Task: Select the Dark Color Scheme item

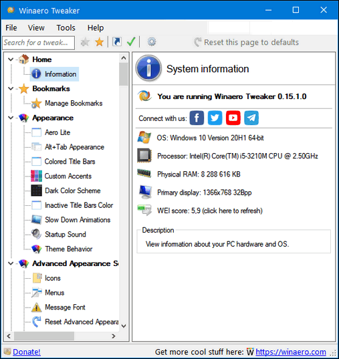Action: (x=73, y=191)
